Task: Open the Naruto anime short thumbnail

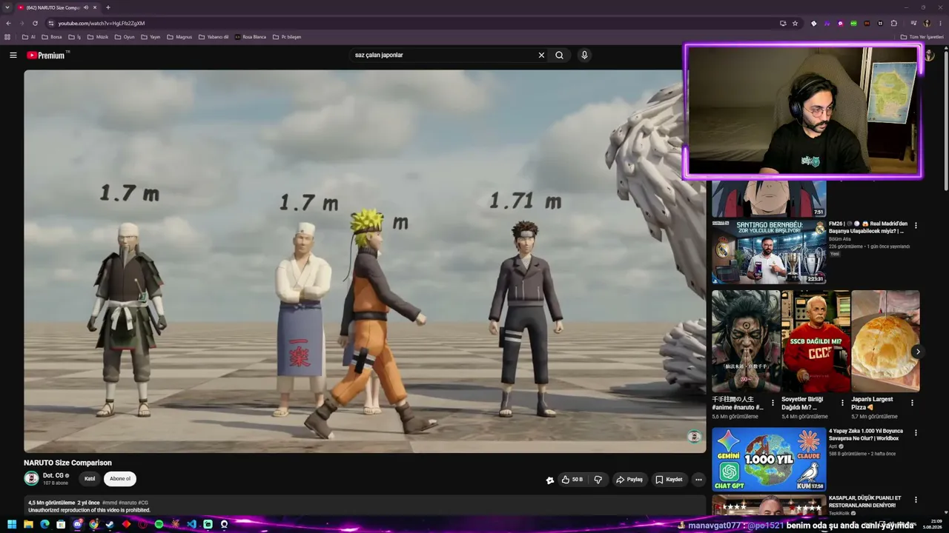Action: click(x=746, y=341)
